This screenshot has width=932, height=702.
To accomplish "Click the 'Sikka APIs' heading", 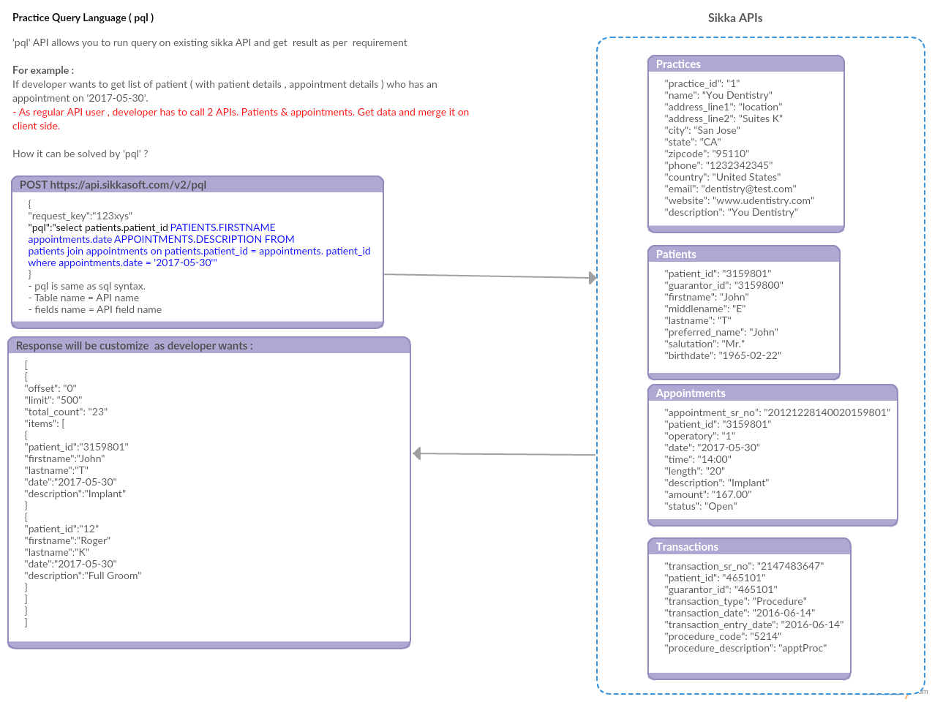I will coord(735,18).
